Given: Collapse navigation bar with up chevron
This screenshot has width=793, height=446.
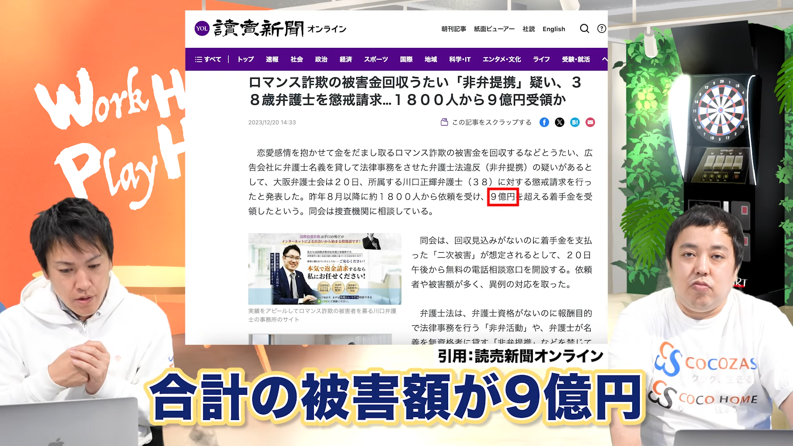Looking at the screenshot, I should pos(604,59).
